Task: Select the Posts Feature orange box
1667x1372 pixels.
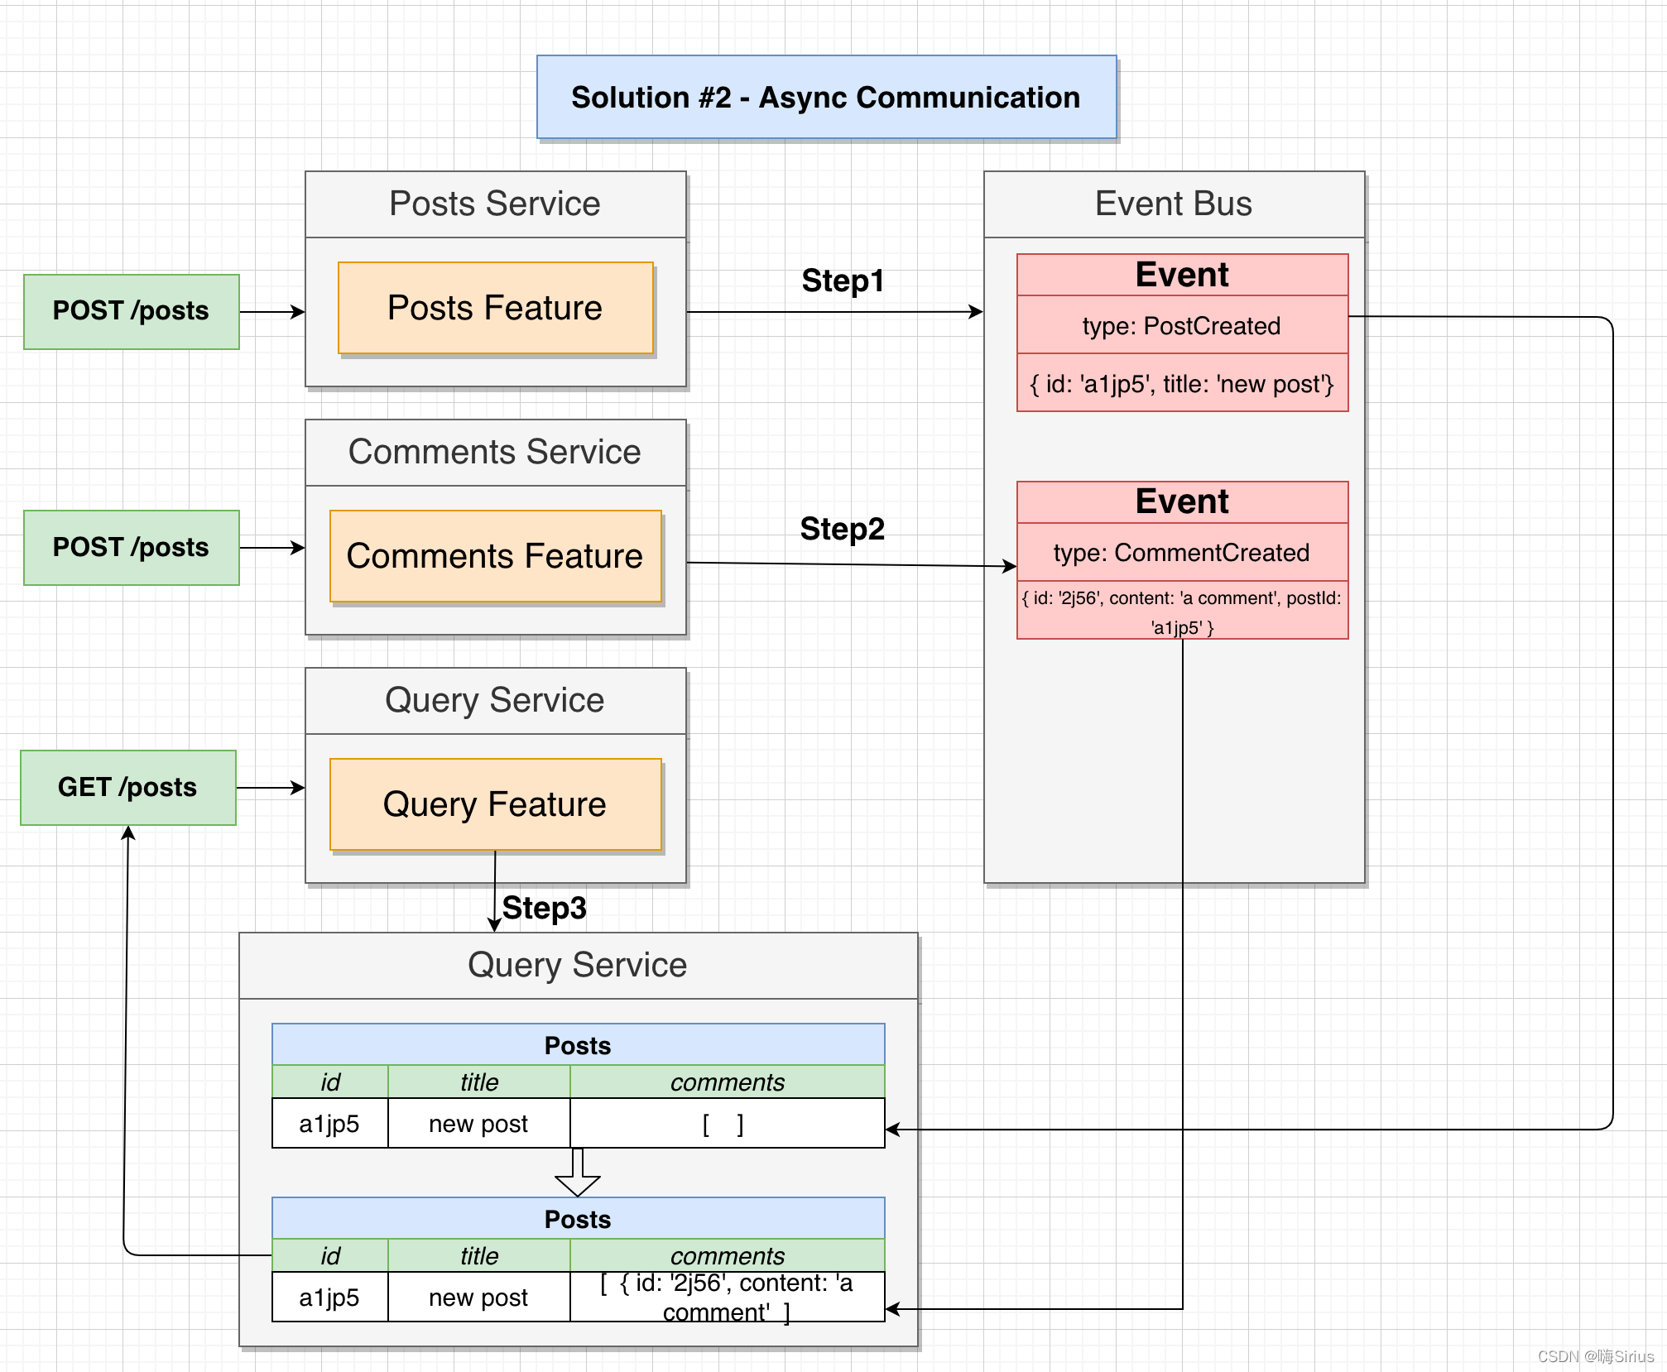Action: coord(495,308)
